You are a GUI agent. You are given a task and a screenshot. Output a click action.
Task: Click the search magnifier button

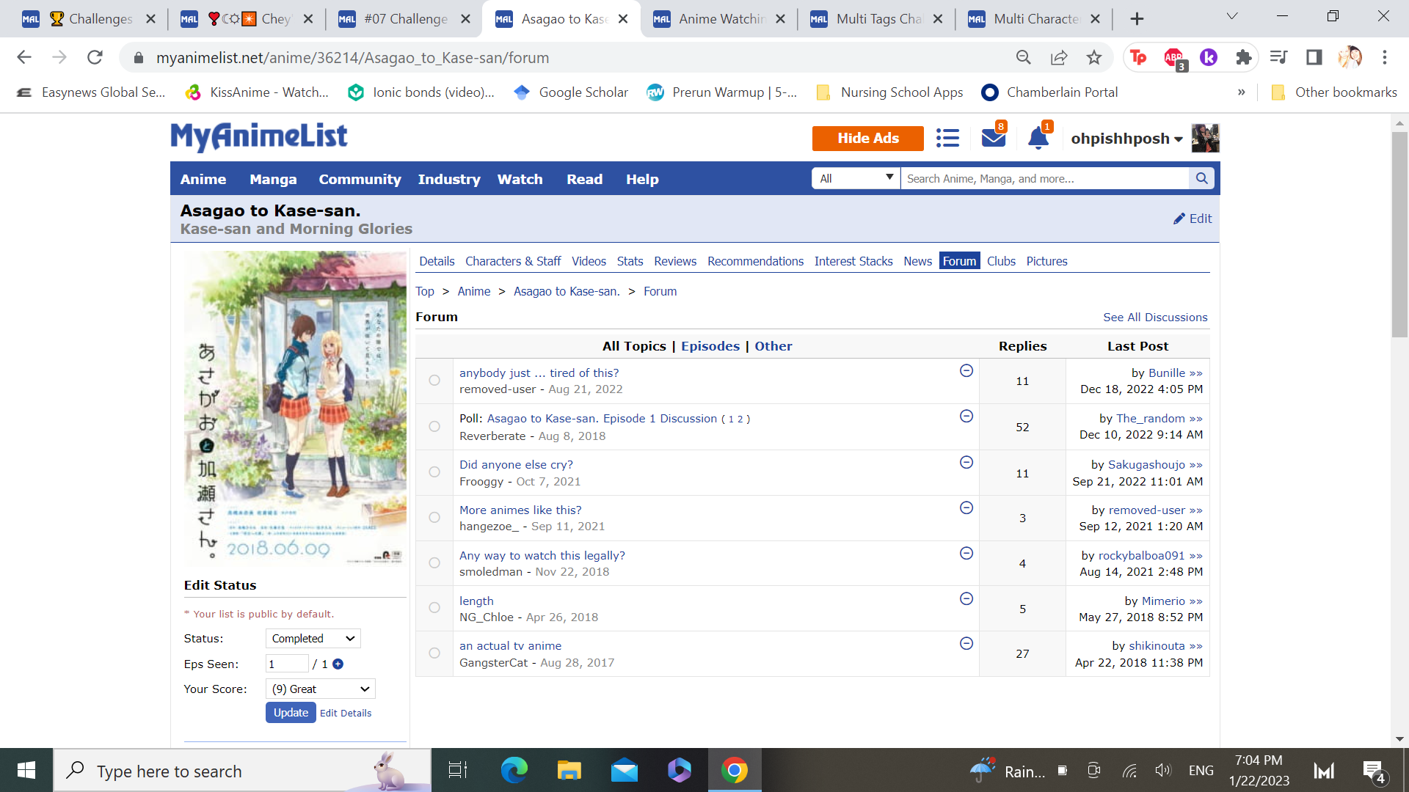tap(1201, 178)
